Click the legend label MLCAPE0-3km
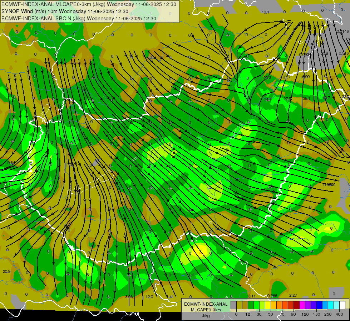The width and height of the screenshot is (350, 321). [206, 310]
